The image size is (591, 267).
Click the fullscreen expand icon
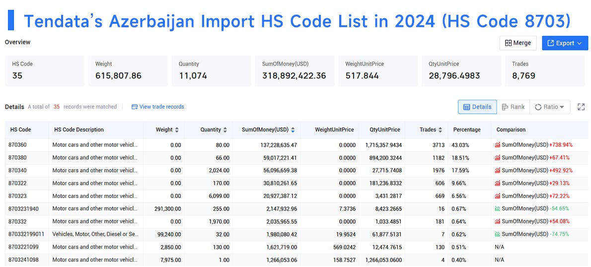581,107
